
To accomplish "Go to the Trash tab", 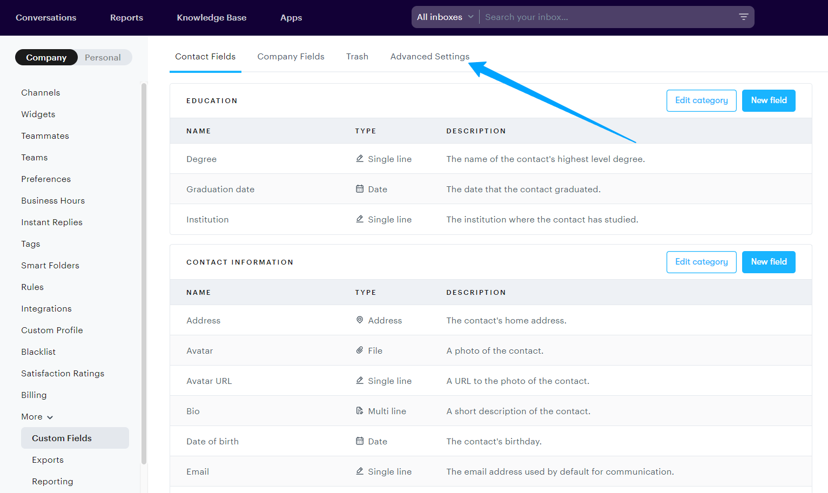I will pos(357,57).
